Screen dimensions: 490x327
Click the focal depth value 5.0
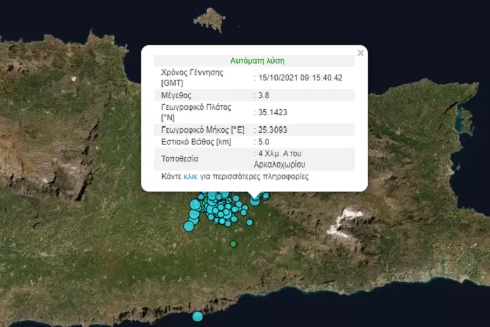(x=263, y=141)
